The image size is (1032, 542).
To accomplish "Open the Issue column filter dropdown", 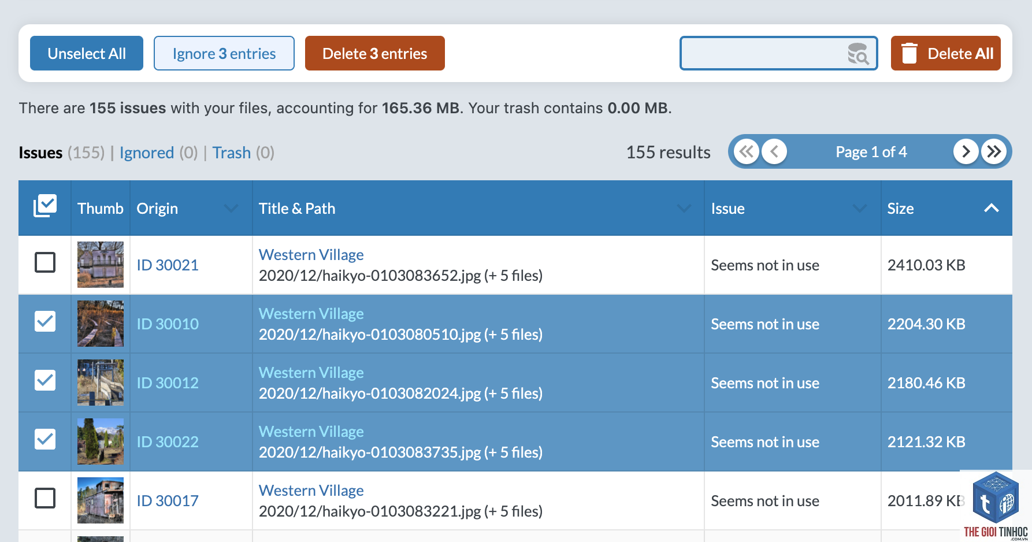I will tap(860, 209).
